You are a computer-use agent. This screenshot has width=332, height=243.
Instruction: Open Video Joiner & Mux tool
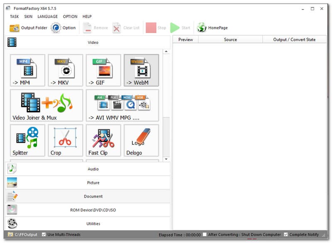[46, 105]
